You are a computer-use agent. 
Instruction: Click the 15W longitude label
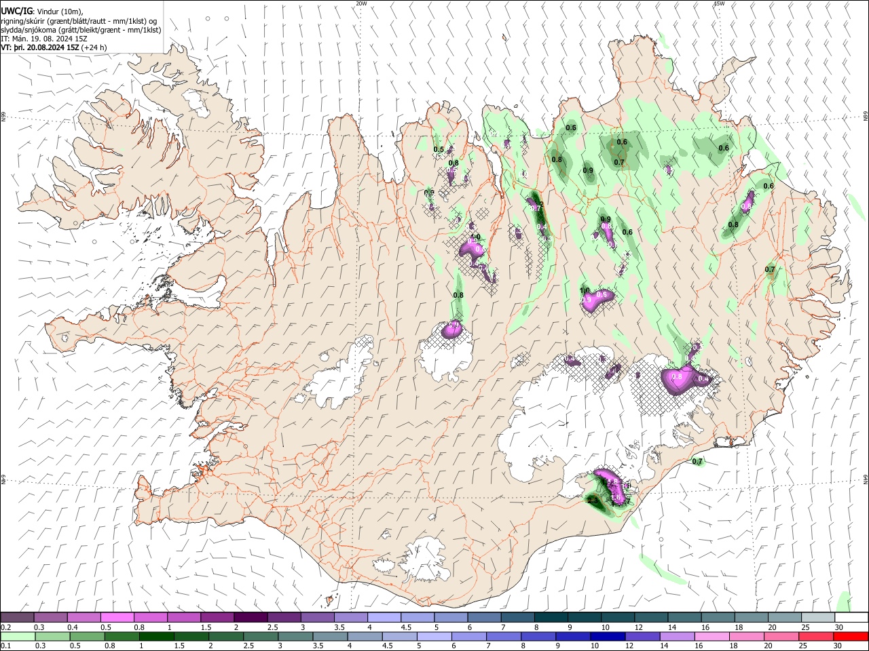[x=719, y=3]
